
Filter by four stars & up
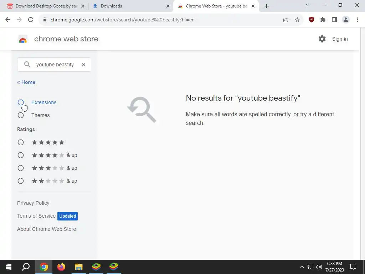(21, 155)
